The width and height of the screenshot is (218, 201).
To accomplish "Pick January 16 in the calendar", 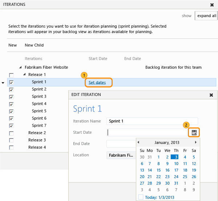I will point(167,170).
